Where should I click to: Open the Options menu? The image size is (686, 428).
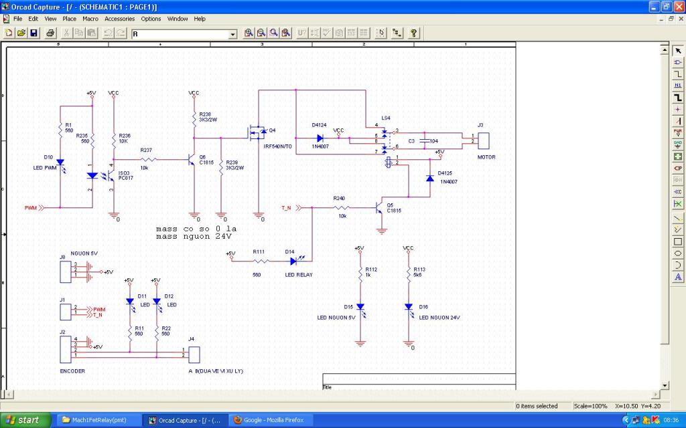point(151,19)
